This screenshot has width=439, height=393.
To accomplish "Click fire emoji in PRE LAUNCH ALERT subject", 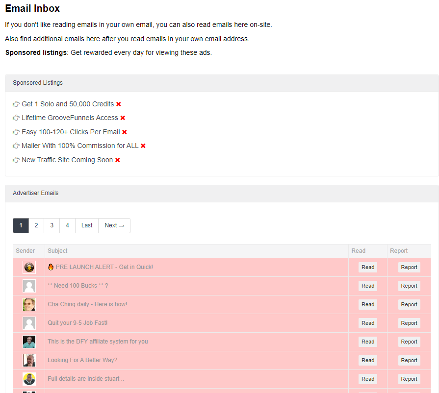I will coord(51,267).
